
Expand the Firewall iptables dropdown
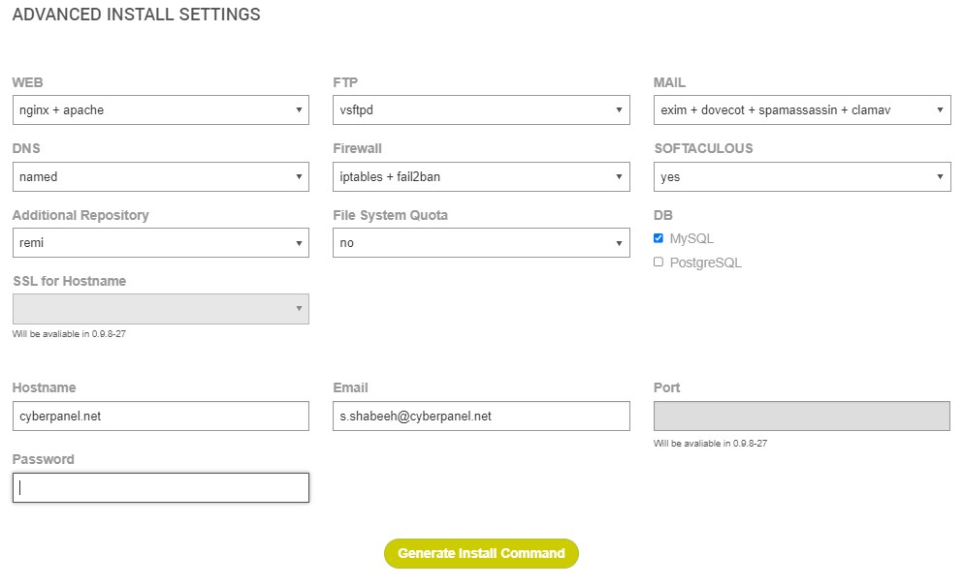point(481,177)
